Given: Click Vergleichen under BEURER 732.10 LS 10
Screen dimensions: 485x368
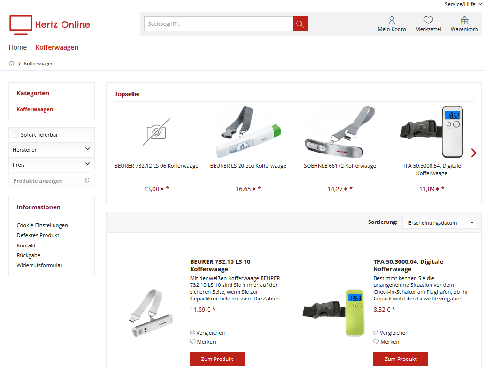Looking at the screenshot, I should coord(211,333).
